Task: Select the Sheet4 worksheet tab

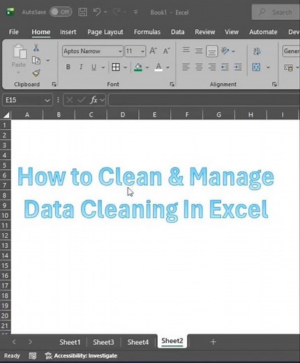Action: pos(138,342)
